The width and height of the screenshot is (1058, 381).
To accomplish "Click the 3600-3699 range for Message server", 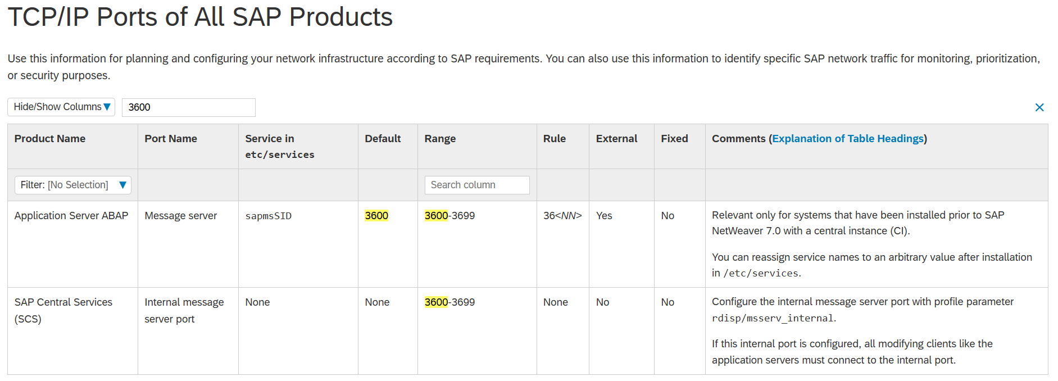I will tap(449, 216).
